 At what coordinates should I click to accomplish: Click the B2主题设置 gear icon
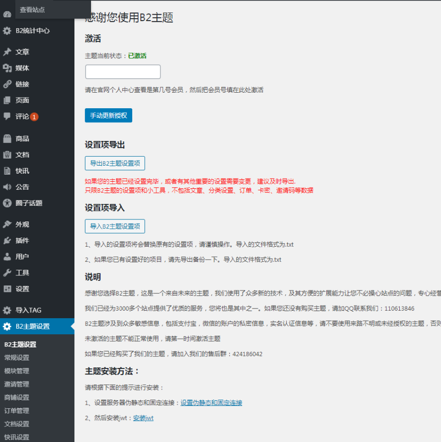click(7, 326)
